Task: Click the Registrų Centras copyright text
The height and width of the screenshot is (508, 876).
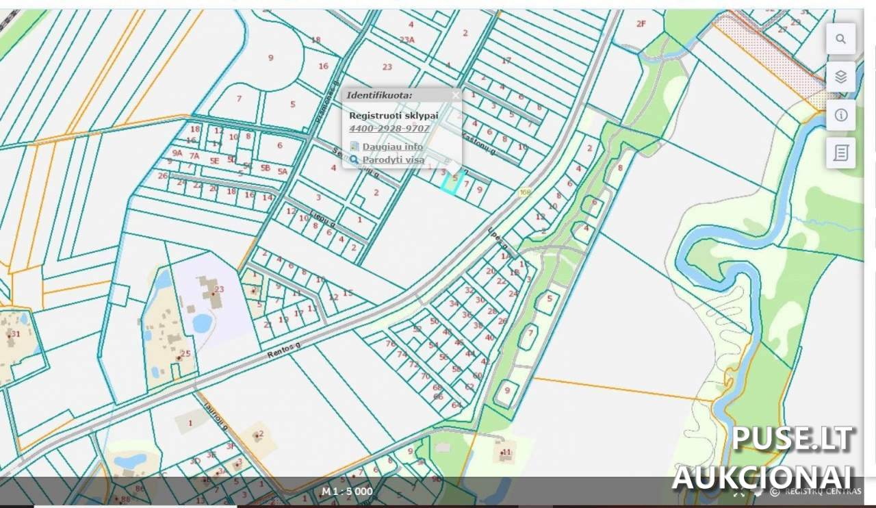Action: pos(821,492)
